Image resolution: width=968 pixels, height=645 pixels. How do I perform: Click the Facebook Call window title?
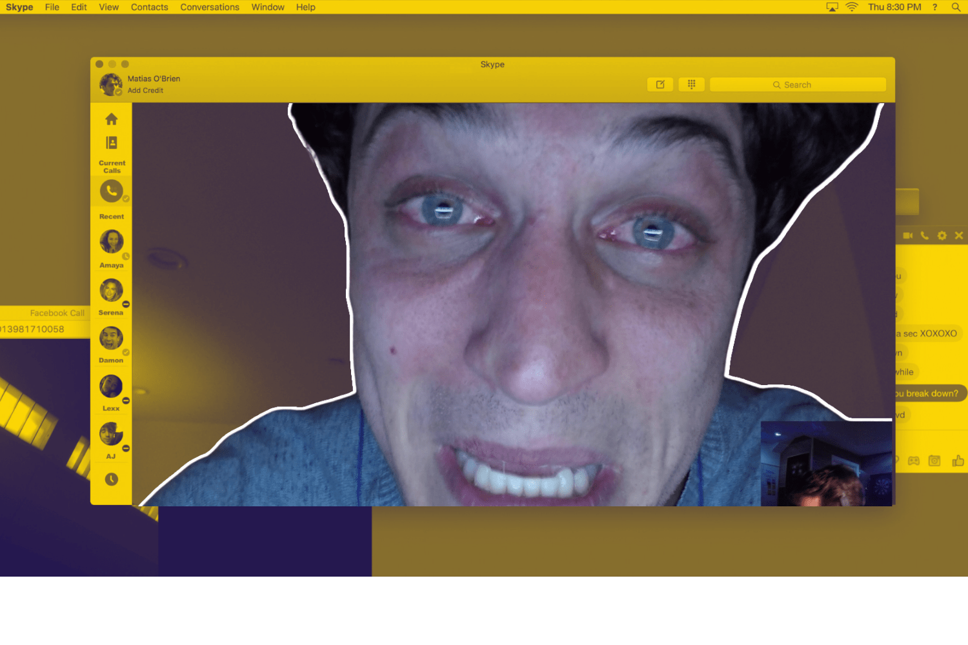click(x=57, y=313)
